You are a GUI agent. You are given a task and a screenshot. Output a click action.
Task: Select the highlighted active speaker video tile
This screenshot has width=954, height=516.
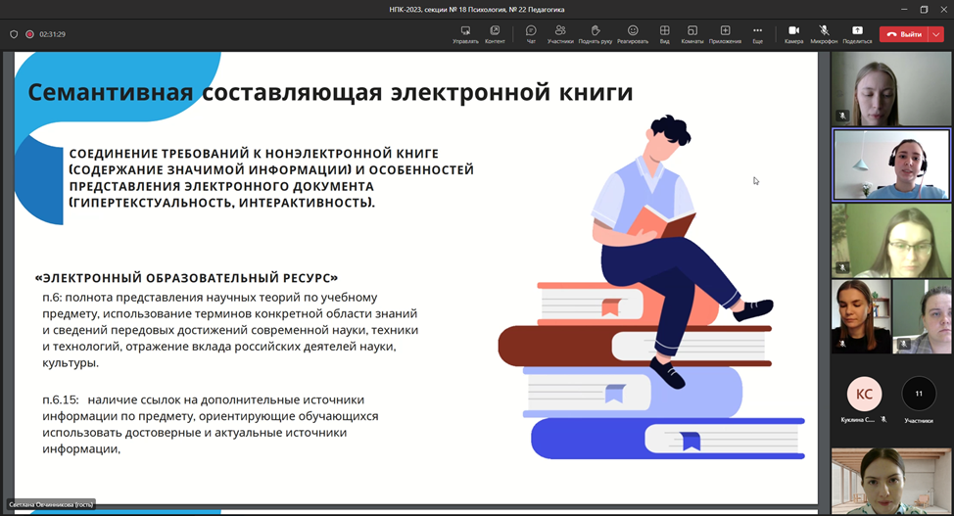pos(890,164)
